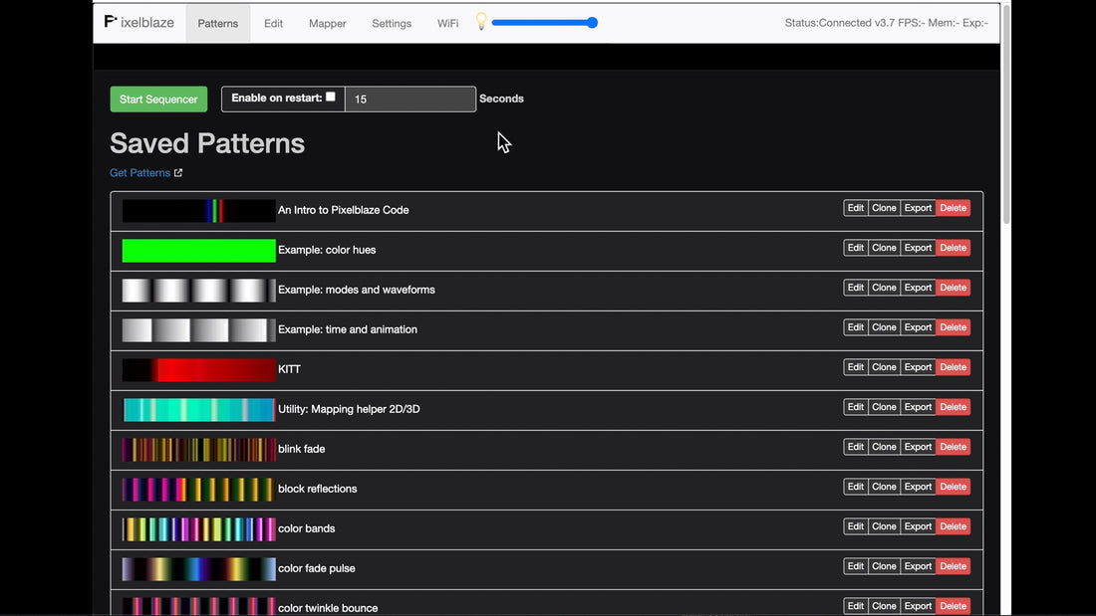Edit the An Intro to Pixelblaze Code pattern
This screenshot has height=616, width=1096.
point(855,208)
